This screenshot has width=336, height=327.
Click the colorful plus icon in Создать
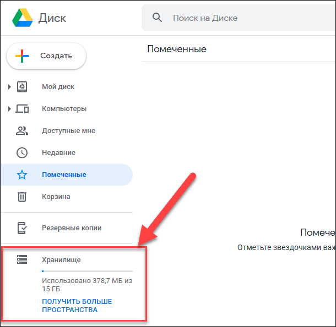(22, 56)
